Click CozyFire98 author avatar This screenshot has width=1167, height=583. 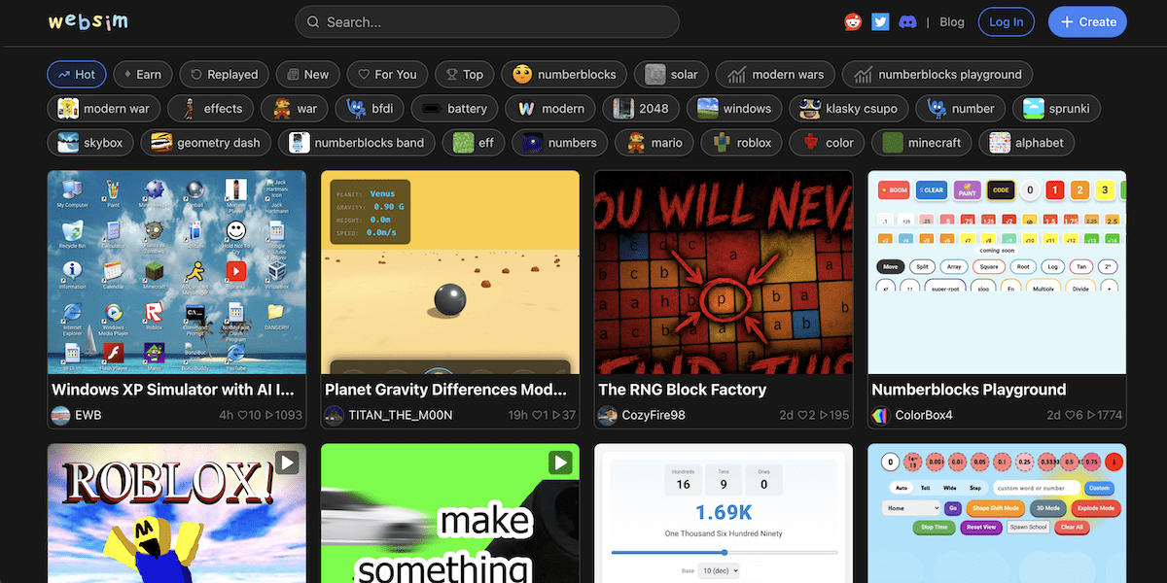click(608, 415)
